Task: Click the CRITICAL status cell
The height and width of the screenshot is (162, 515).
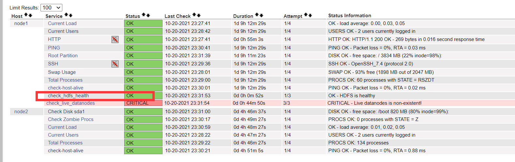Action: coord(143,103)
